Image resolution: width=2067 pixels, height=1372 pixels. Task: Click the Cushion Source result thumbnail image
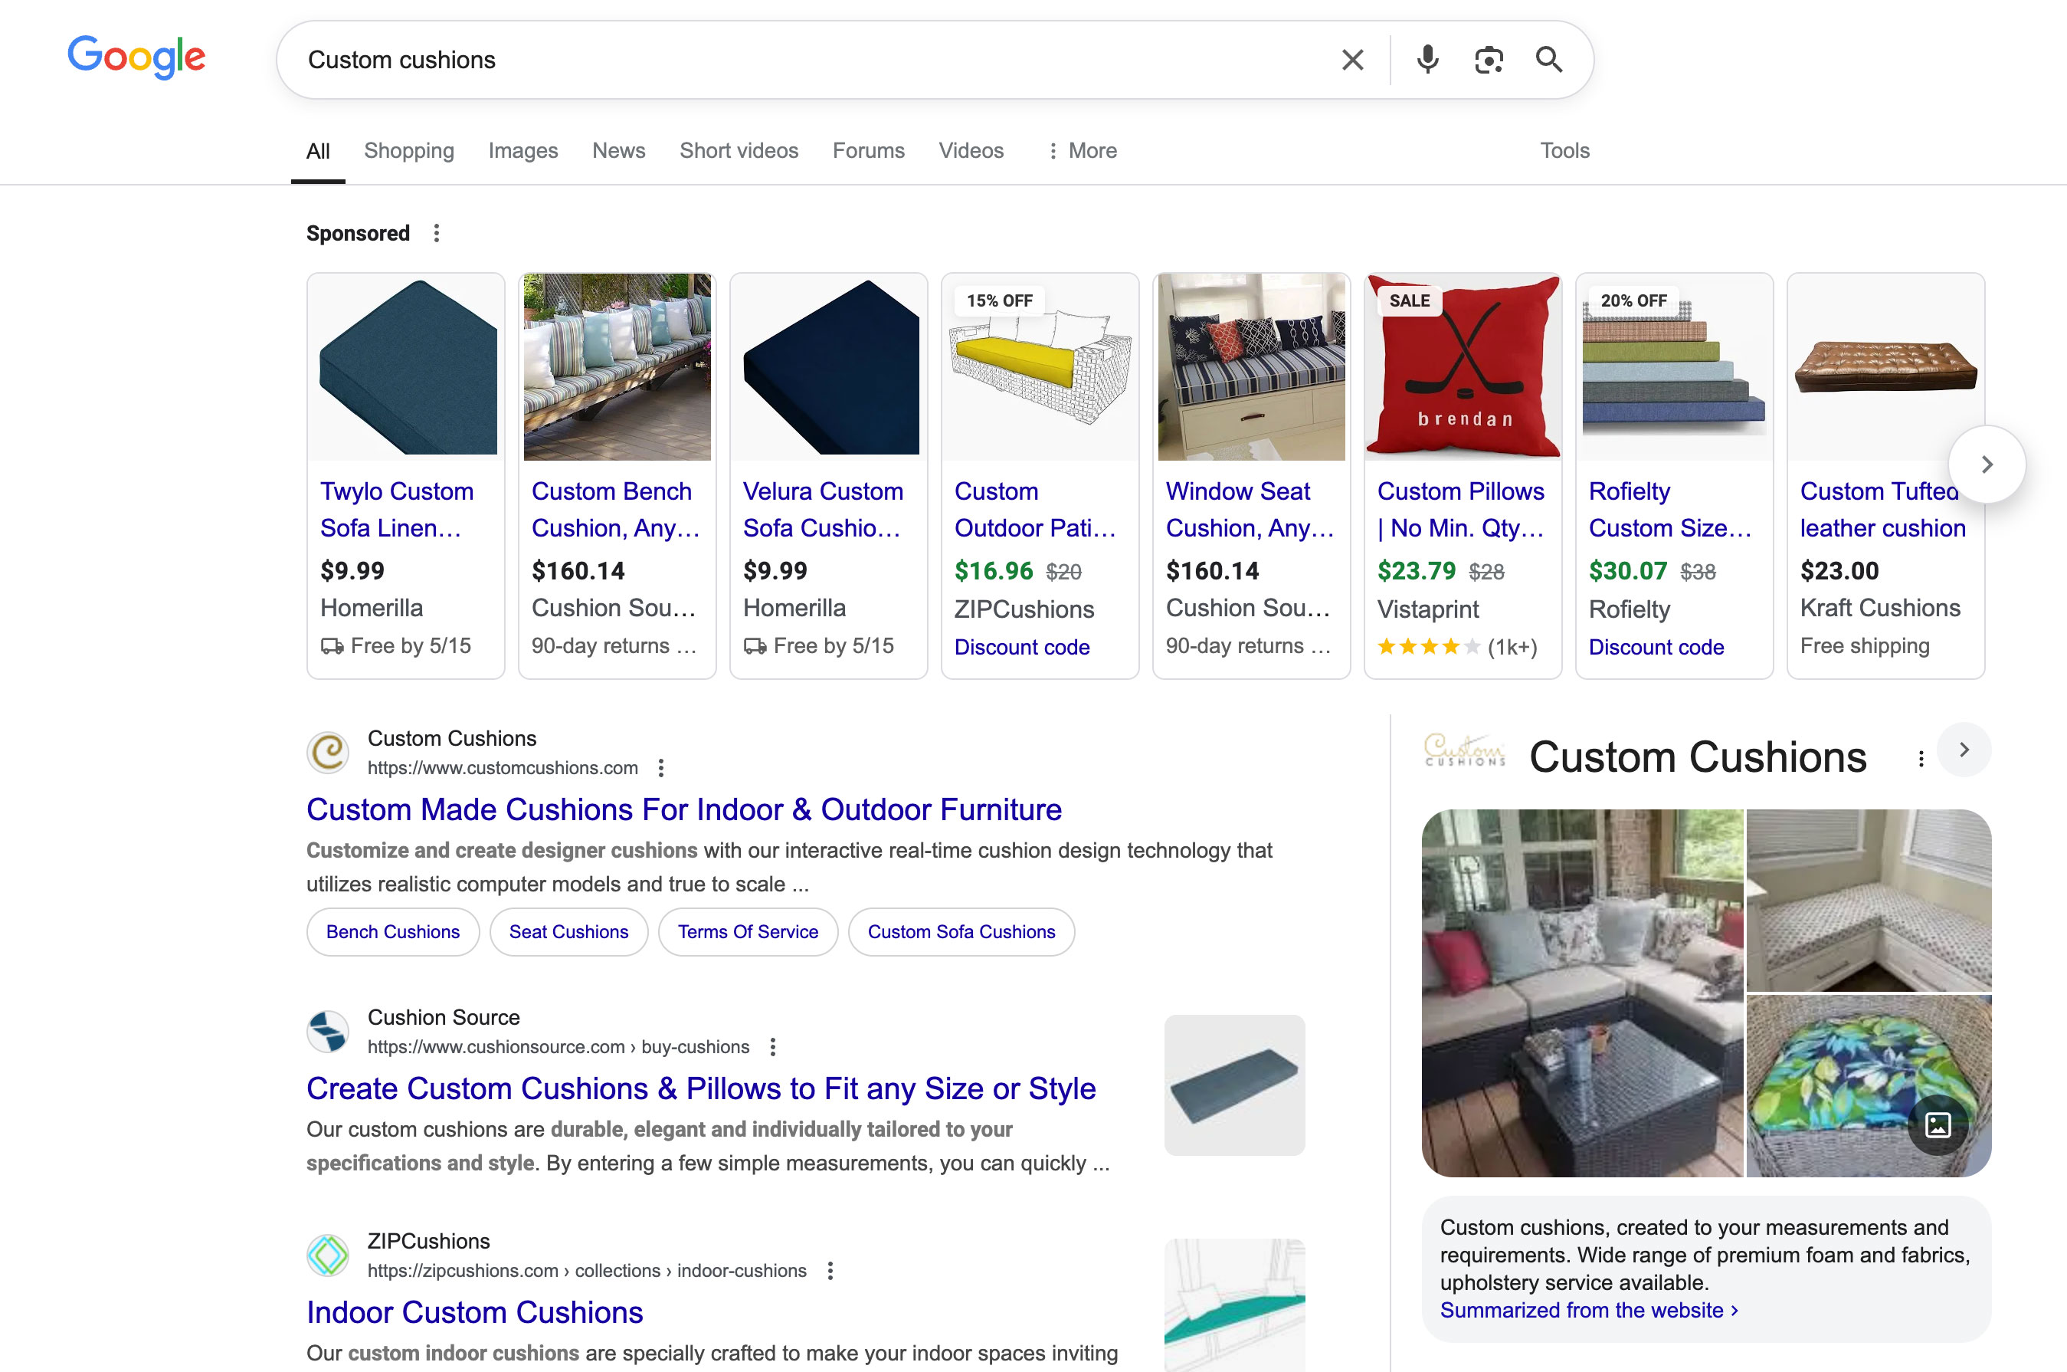1233,1085
